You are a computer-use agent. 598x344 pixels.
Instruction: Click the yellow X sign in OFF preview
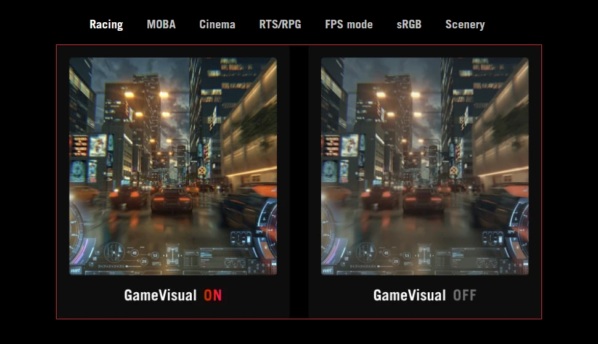(454, 171)
